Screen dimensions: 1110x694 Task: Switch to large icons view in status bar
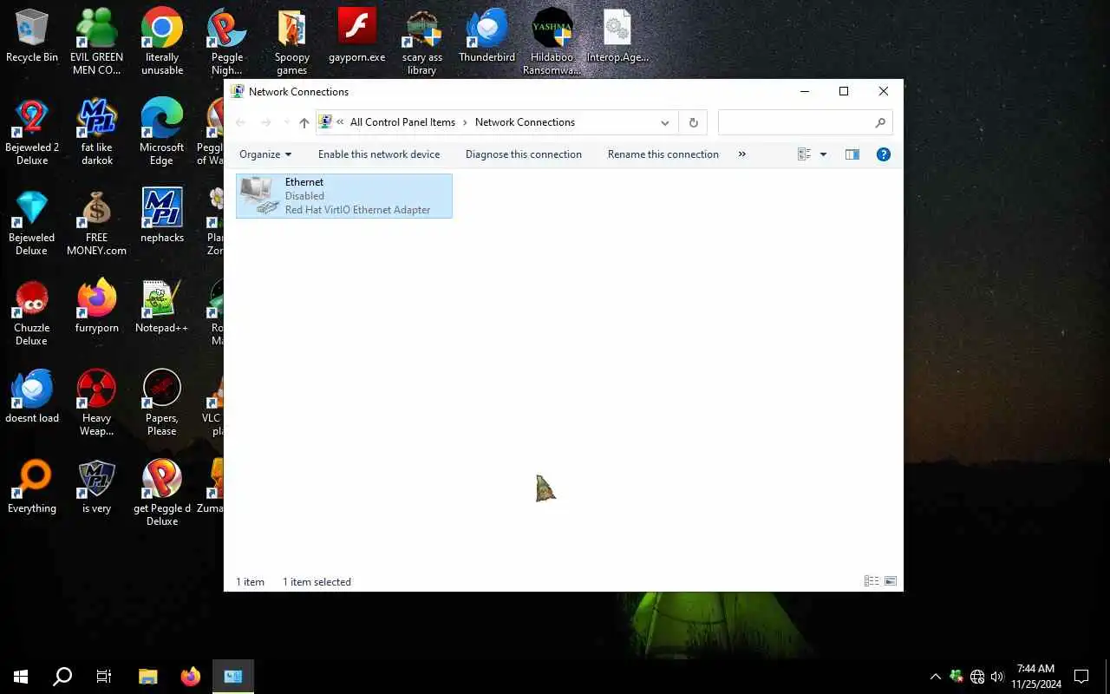coord(890,581)
